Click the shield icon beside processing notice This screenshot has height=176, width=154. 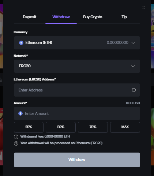(x=16, y=143)
